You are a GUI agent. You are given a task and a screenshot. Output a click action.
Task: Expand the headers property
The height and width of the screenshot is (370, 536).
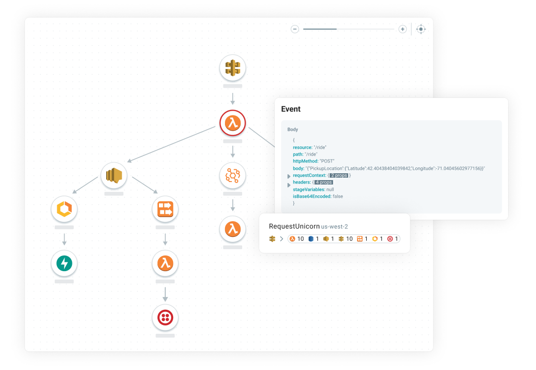[x=289, y=185]
